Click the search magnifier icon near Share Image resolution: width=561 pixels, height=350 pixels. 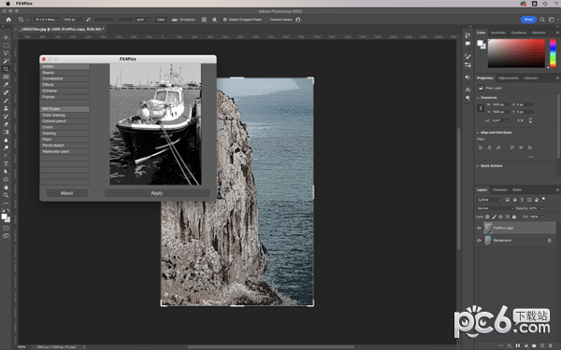(542, 20)
